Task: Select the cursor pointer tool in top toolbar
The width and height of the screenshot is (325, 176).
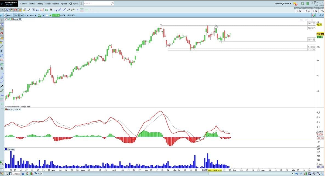Action: (2, 10)
